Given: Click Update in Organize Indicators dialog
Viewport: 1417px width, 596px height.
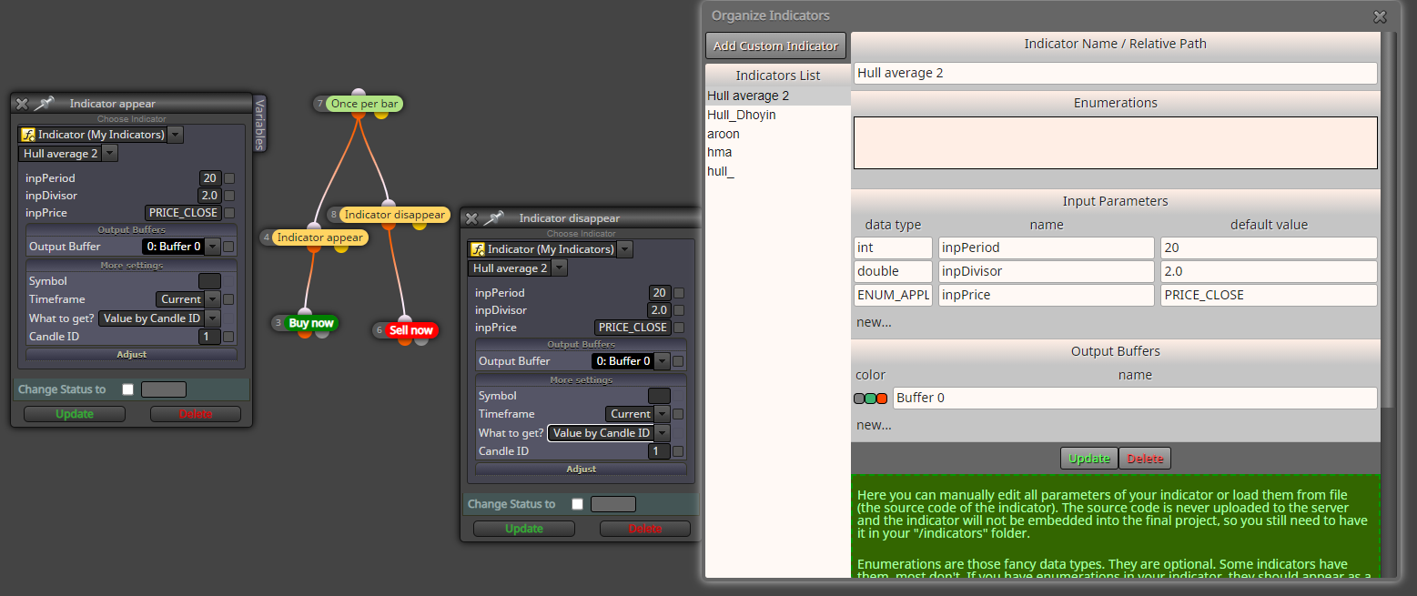Looking at the screenshot, I should (1088, 458).
